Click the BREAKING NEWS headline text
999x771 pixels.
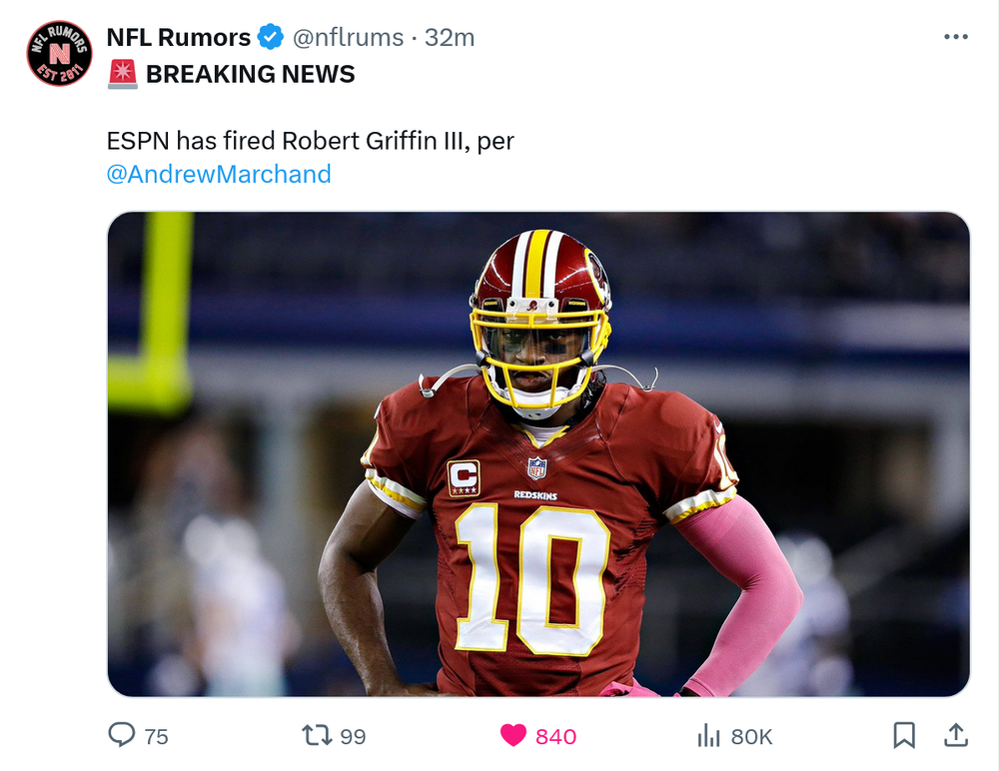coord(251,75)
